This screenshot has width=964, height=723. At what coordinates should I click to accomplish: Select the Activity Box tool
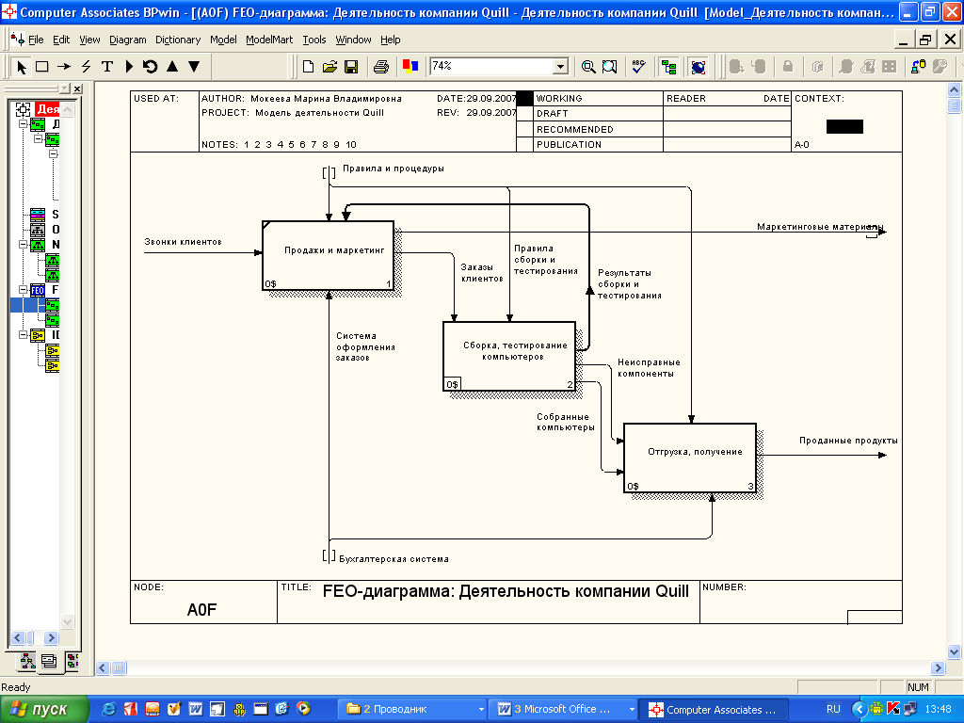(41, 67)
